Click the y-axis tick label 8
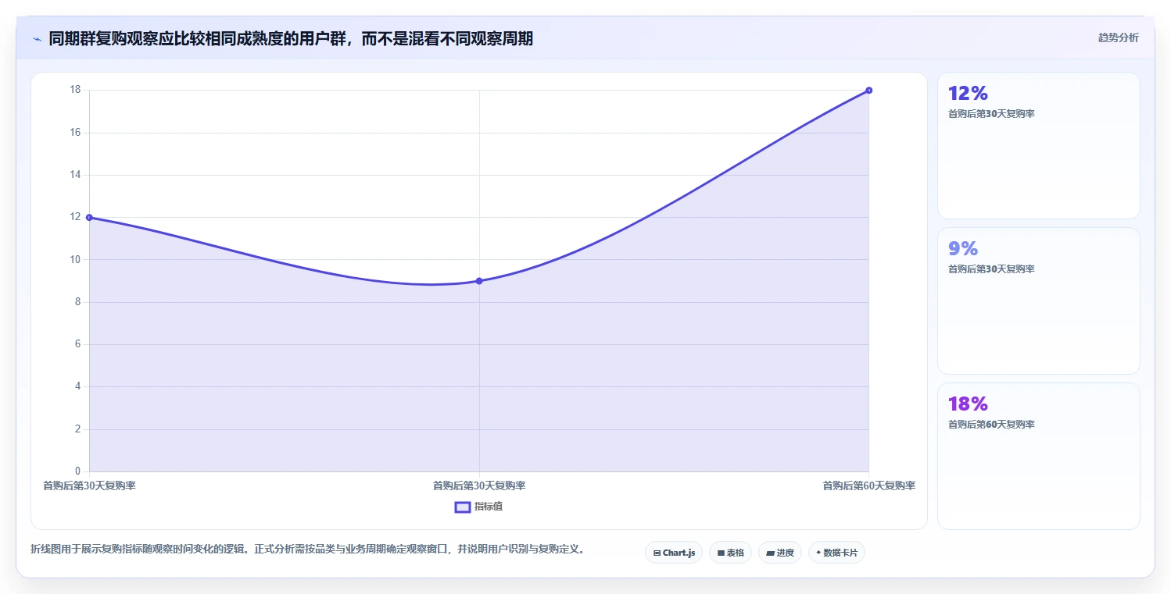Image resolution: width=1171 pixels, height=594 pixels. [77, 302]
